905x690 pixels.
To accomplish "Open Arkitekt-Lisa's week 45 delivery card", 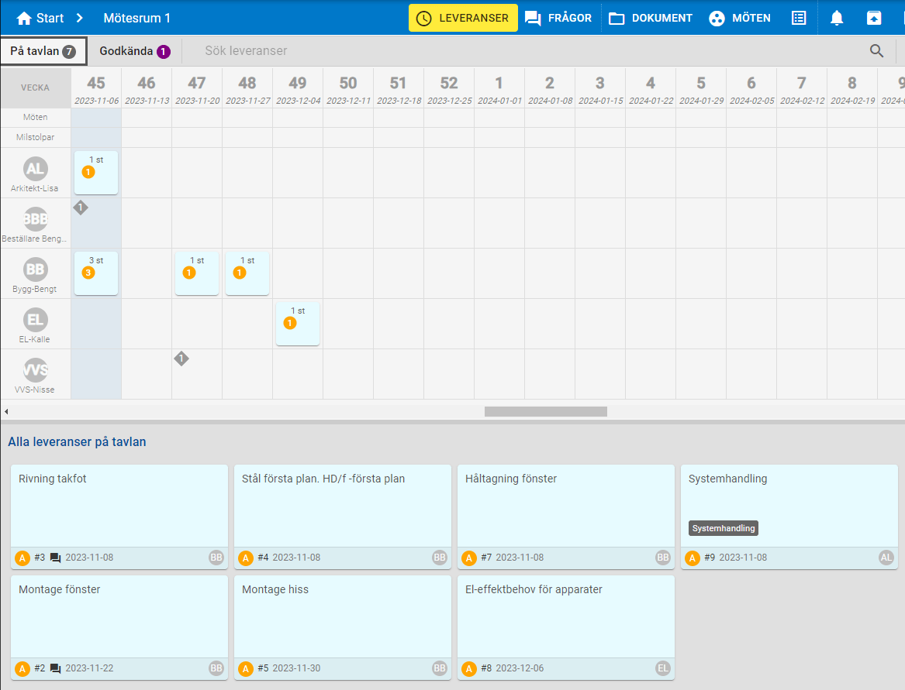I will click(x=96, y=173).
